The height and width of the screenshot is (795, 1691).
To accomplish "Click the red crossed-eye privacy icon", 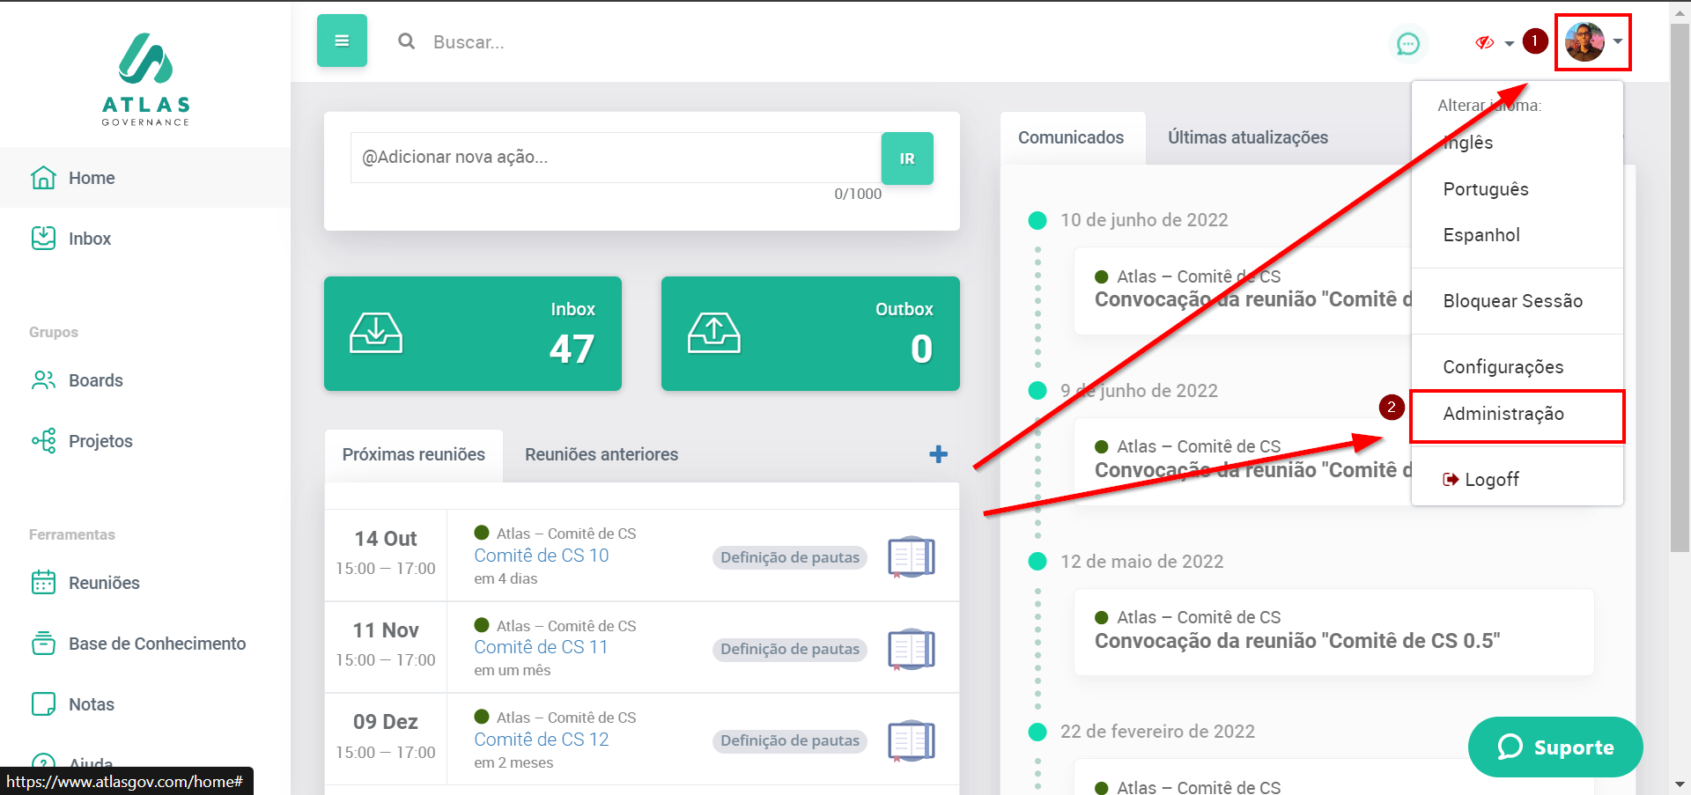I will coord(1485,42).
